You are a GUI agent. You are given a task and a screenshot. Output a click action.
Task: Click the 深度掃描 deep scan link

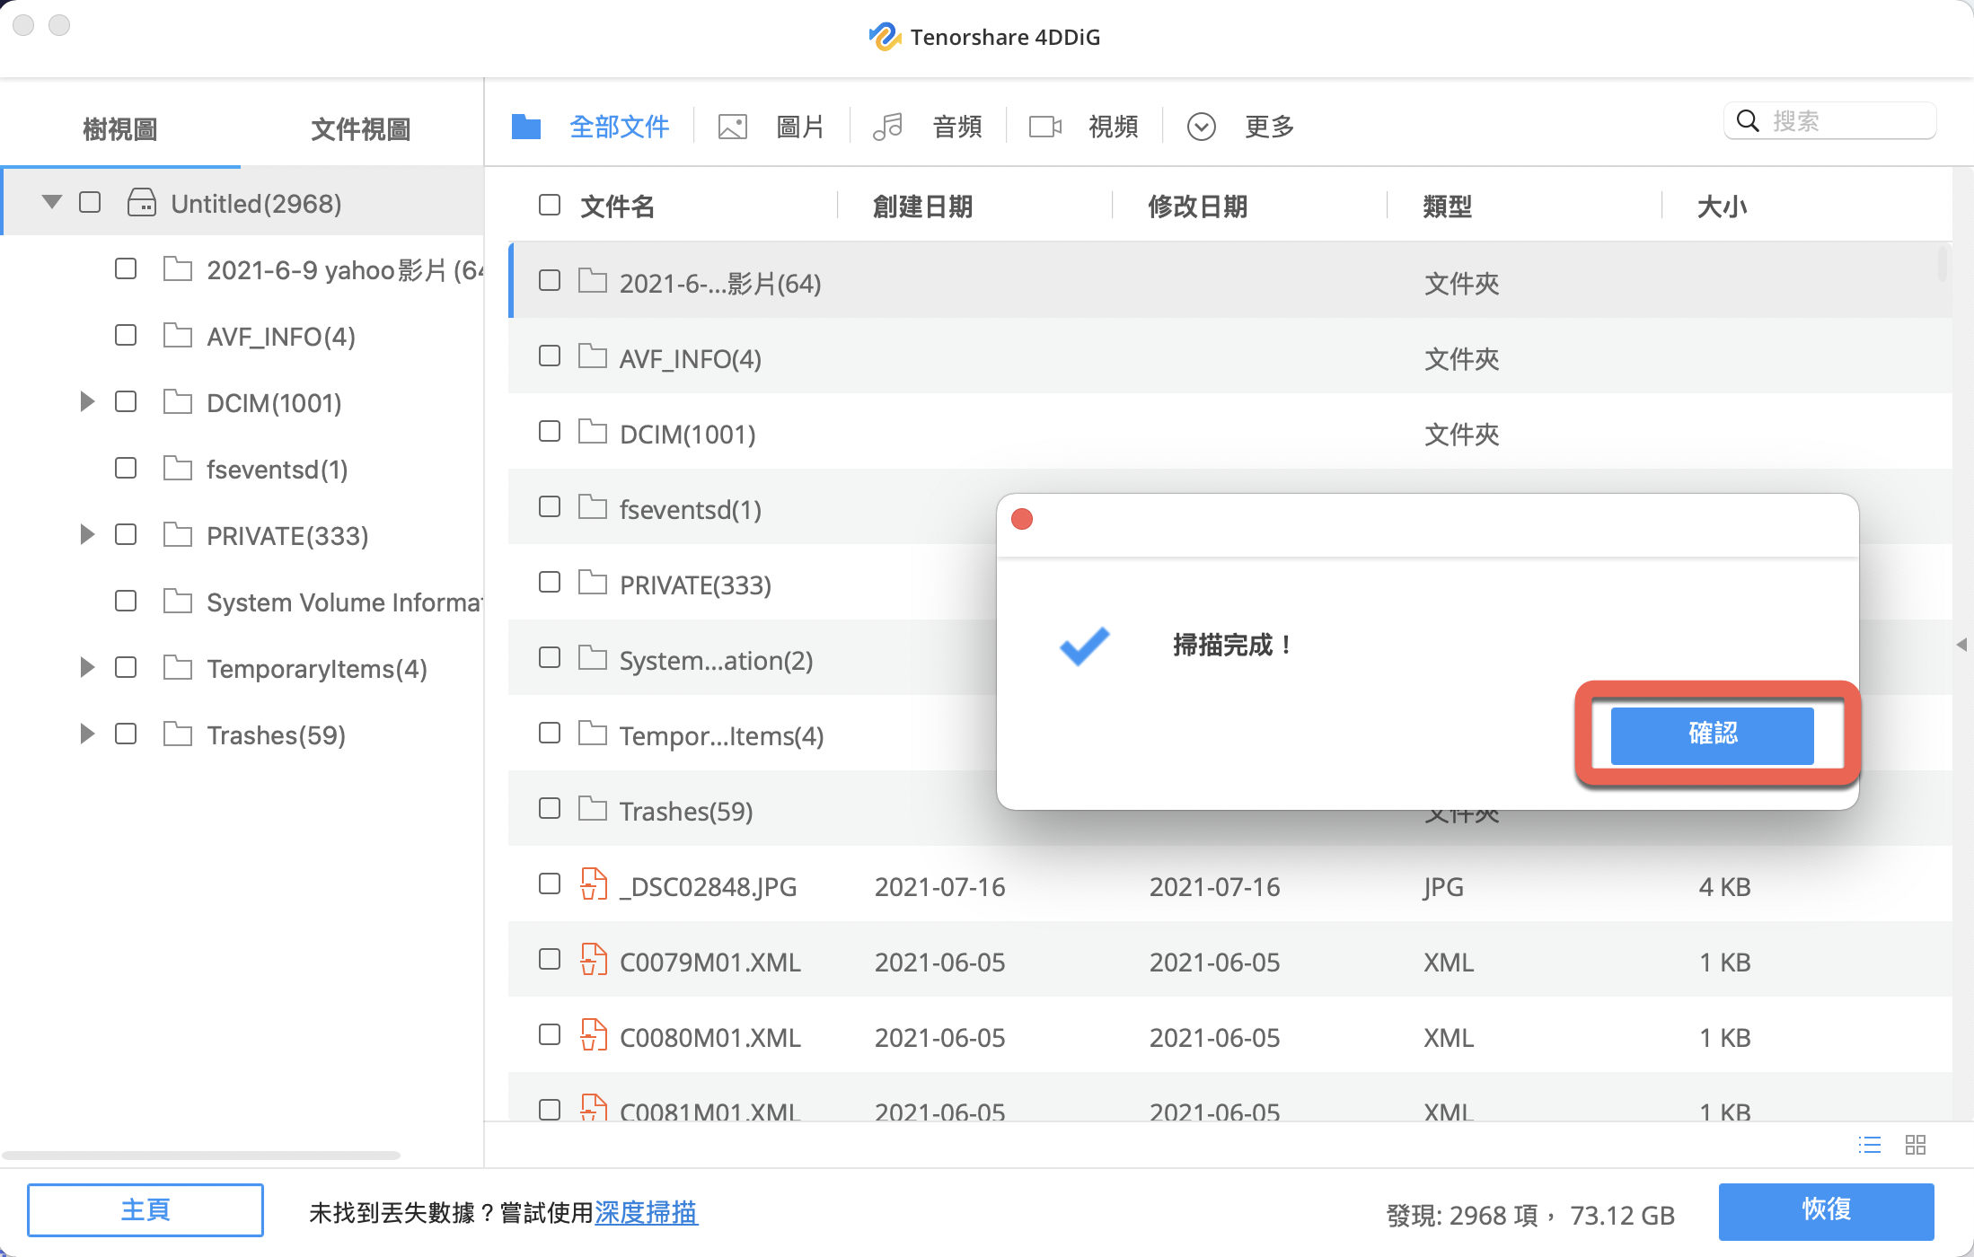tap(646, 1212)
